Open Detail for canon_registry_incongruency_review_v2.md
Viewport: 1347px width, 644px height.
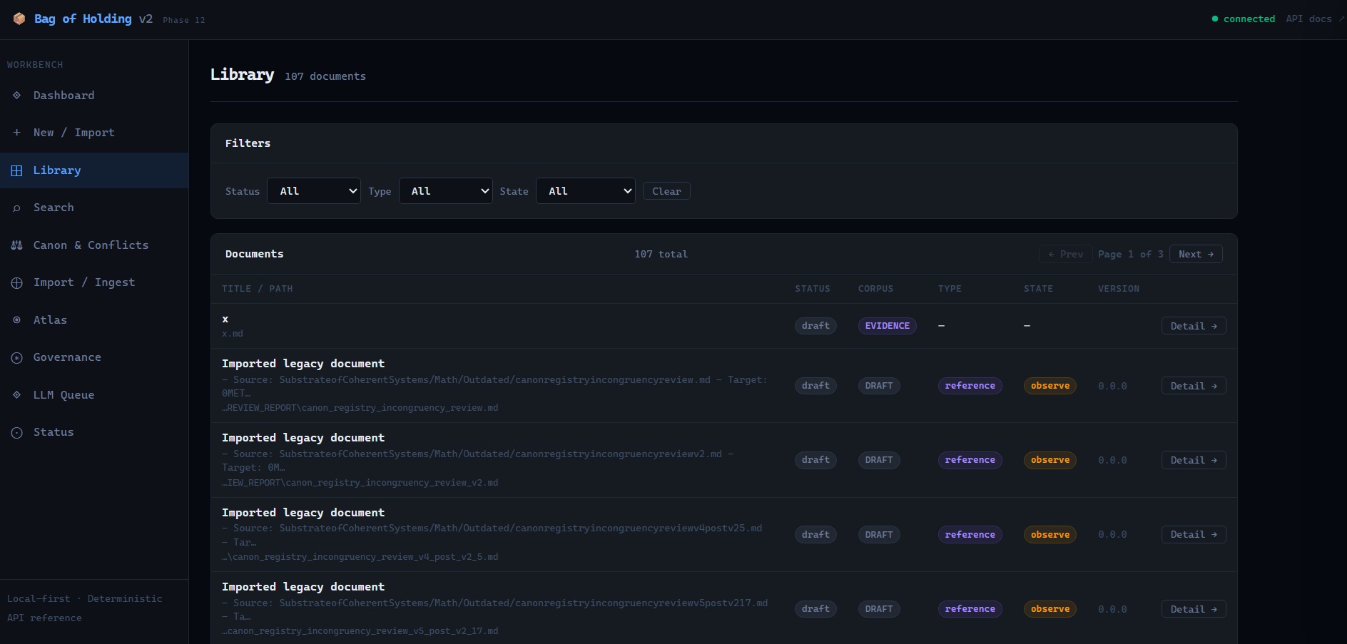click(1194, 460)
